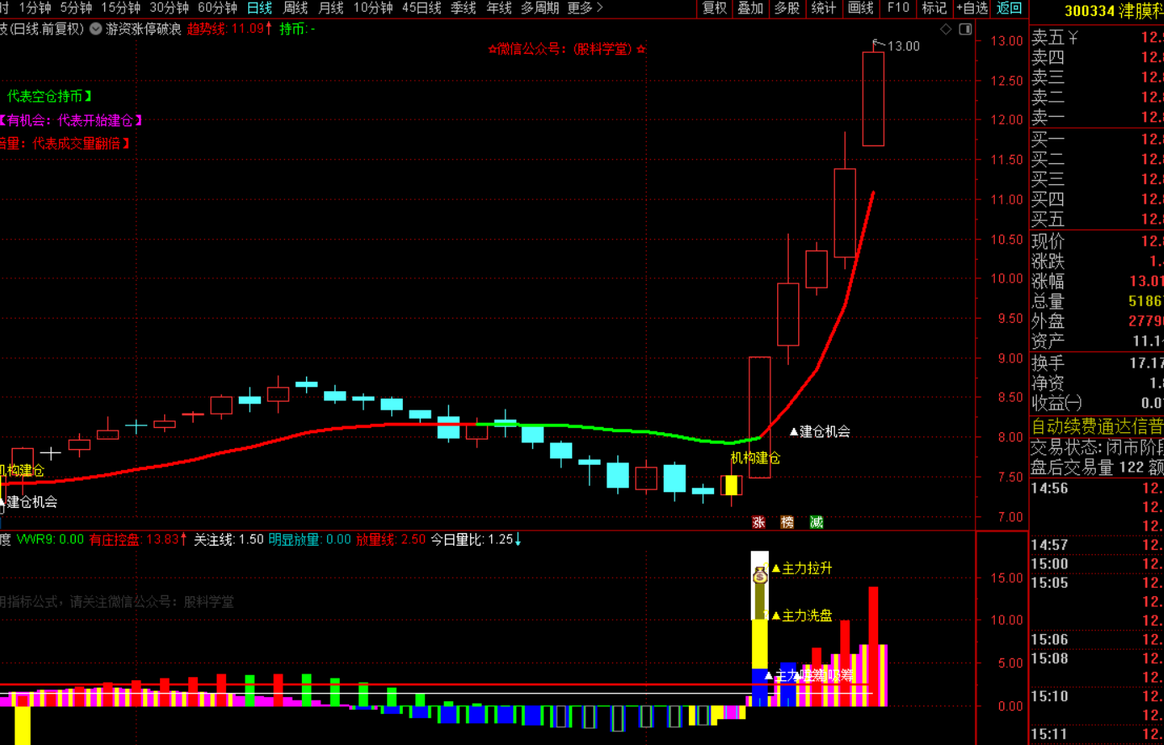1164x745 pixels.
Task: Open the indicator dropdown beside 前复权
Action: coord(96,29)
